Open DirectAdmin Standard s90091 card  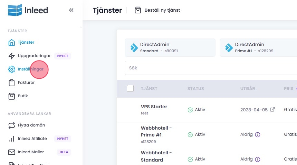pyautogui.click(x=170, y=47)
